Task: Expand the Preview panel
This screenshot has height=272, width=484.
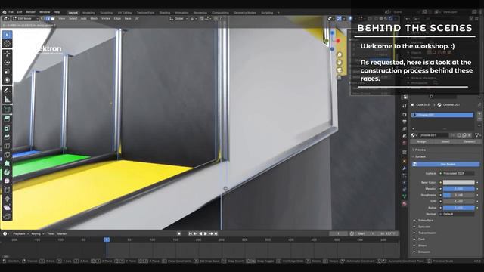Action: 420,150
